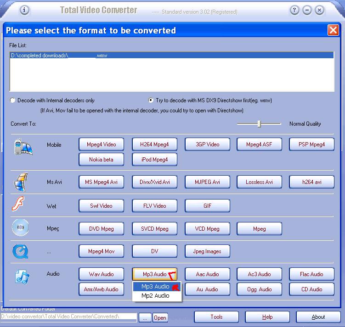Click the info icon in title bar
Viewport: 345px width, 327px height.
coord(24,10)
